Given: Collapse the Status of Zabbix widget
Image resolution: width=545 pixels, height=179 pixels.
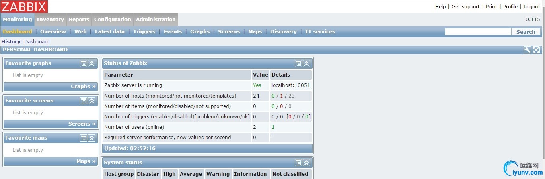Looking at the screenshot, I should click(x=306, y=63).
